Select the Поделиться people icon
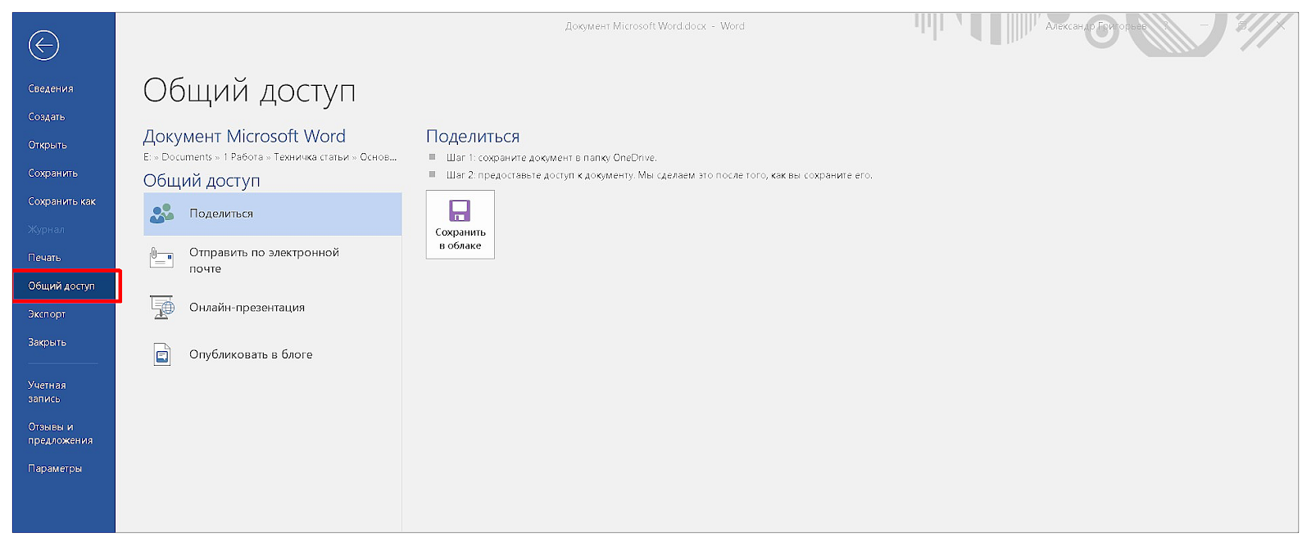Viewport: 1311px width, 545px height. [x=162, y=214]
